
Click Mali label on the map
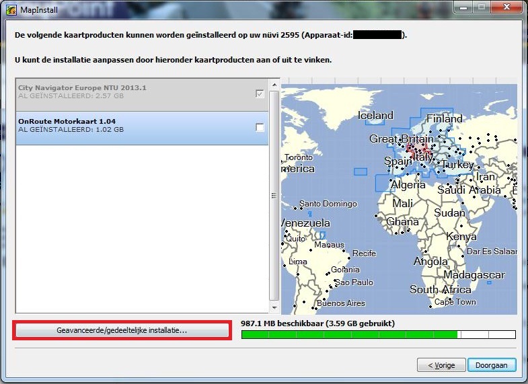[x=403, y=203]
